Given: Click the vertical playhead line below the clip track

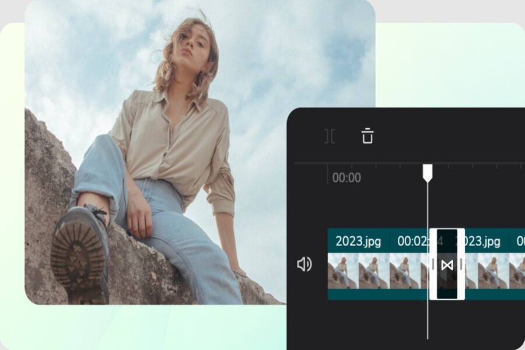Looking at the screenshot, I should [x=428, y=321].
